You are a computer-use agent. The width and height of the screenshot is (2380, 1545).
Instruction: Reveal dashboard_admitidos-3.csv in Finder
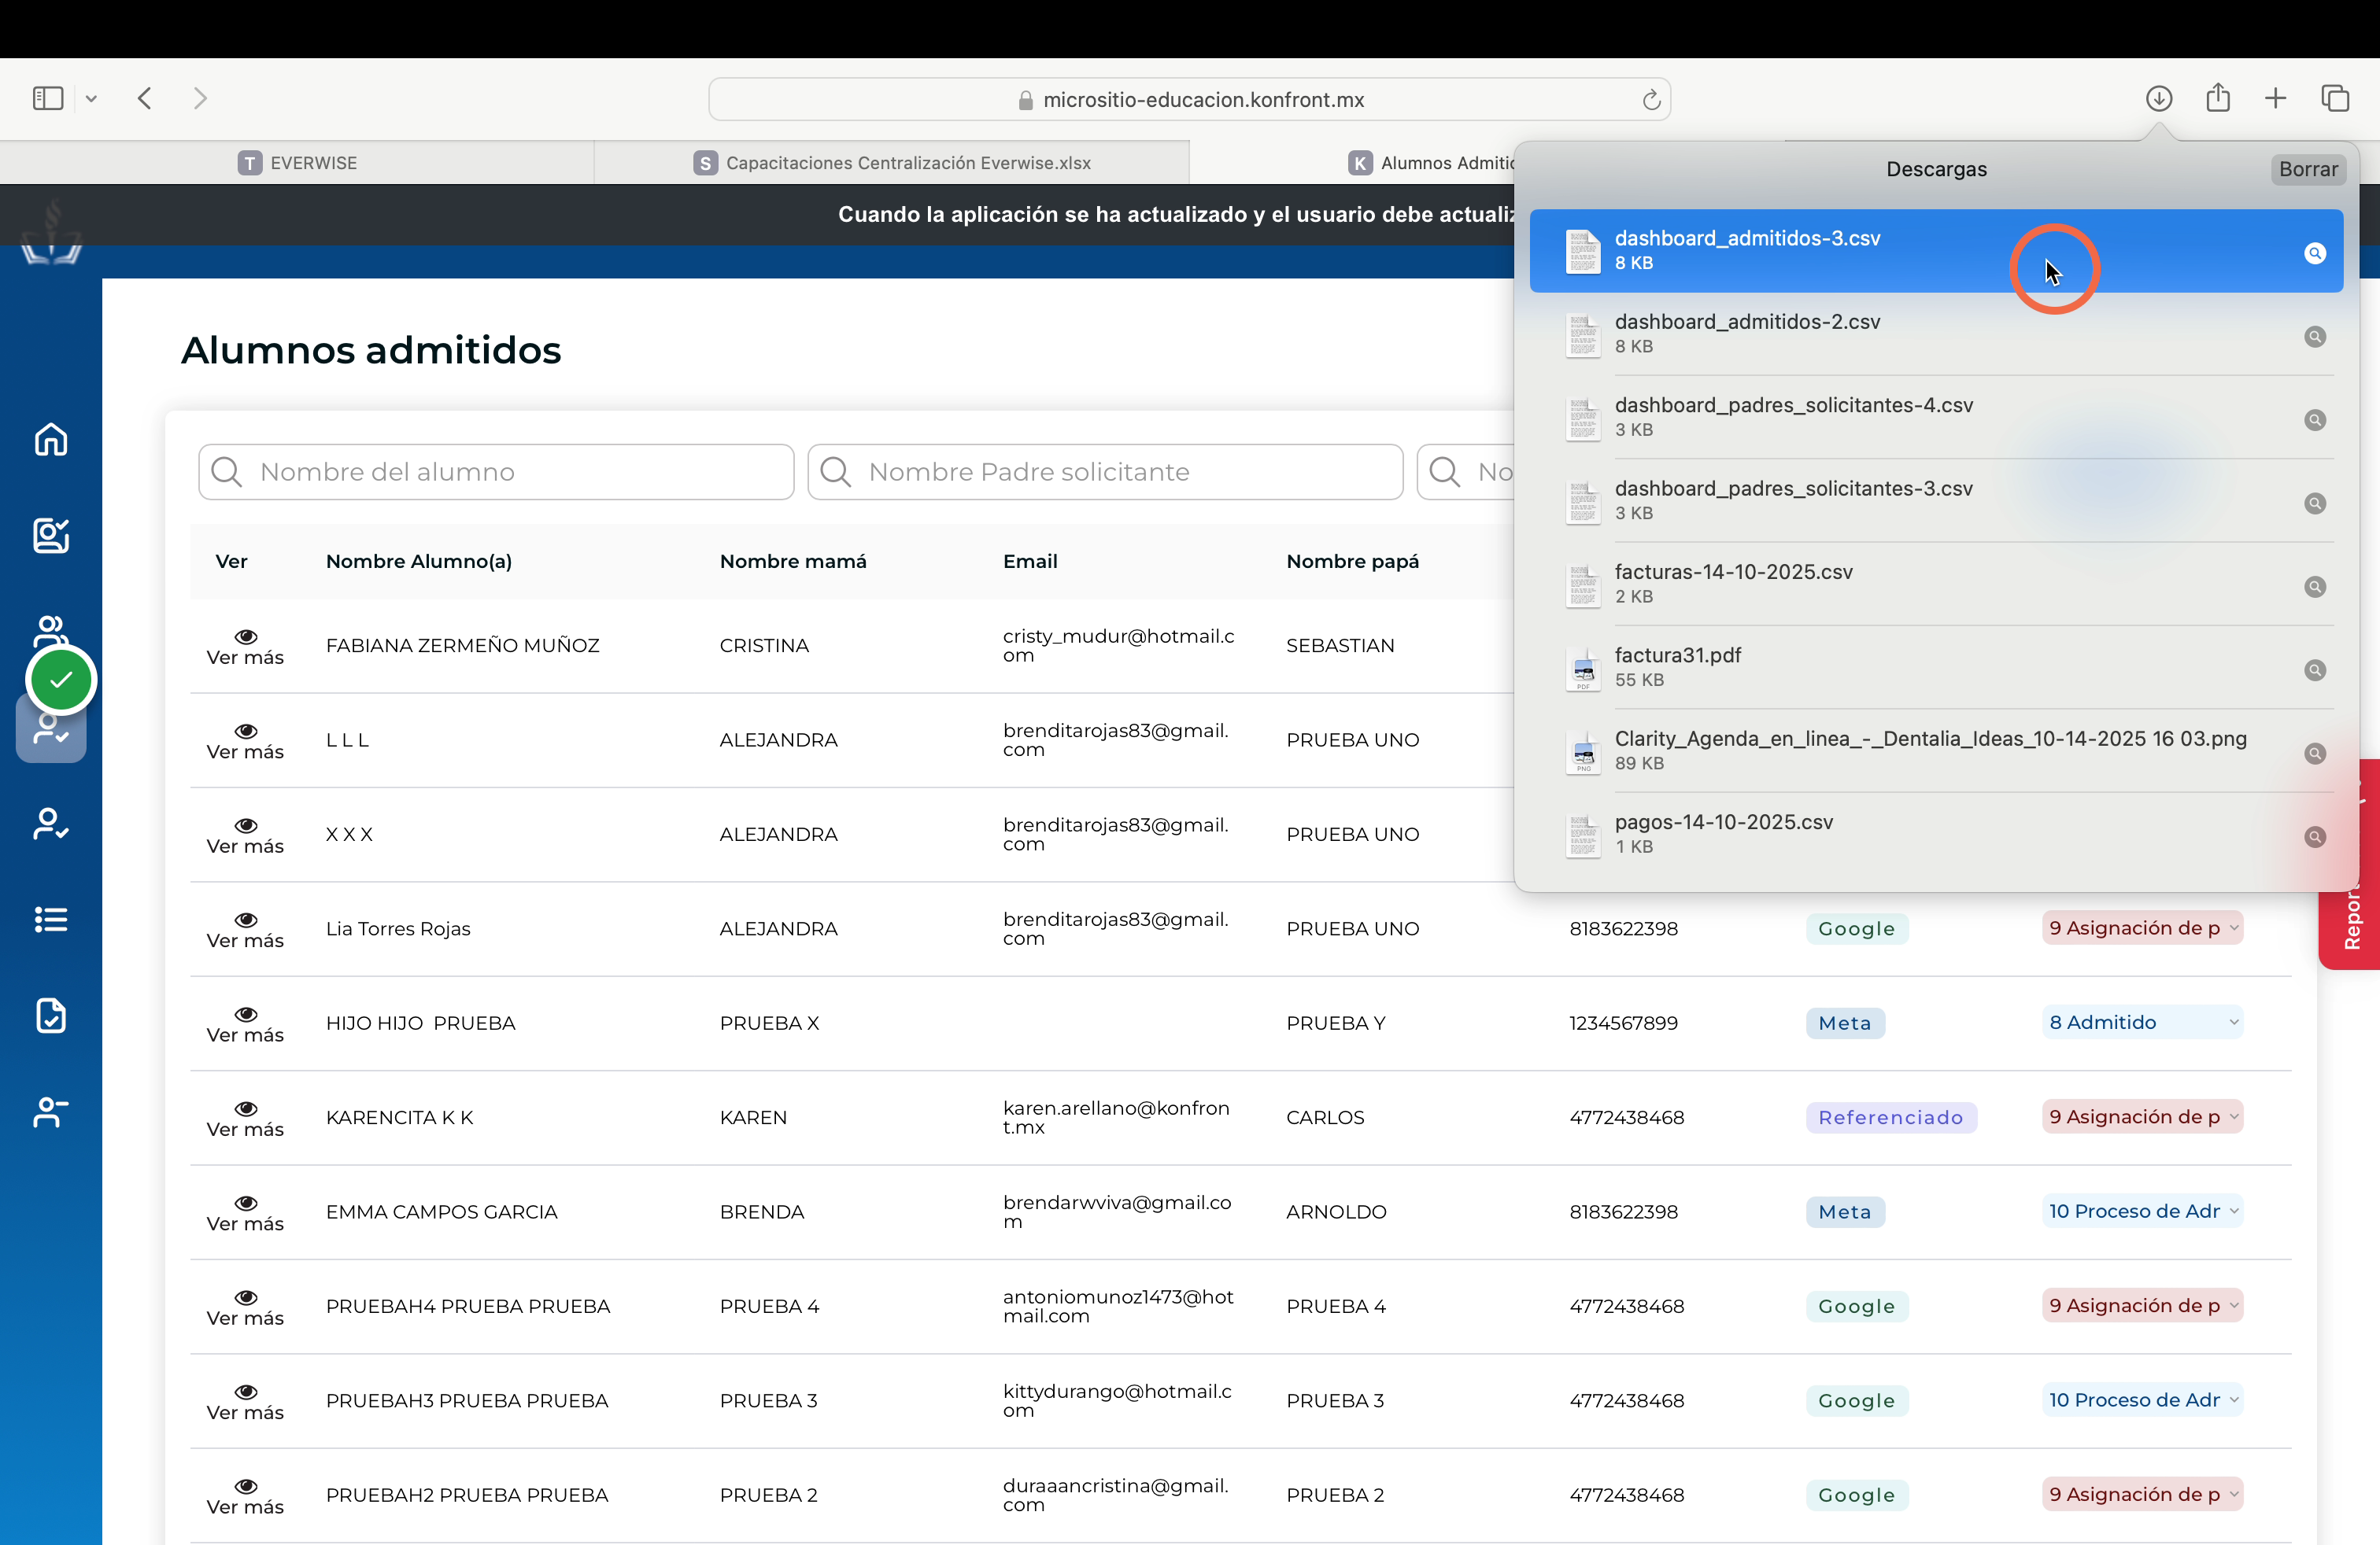pos(2314,253)
